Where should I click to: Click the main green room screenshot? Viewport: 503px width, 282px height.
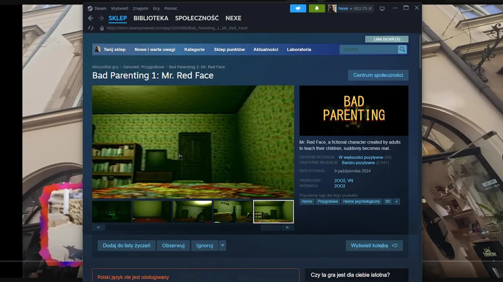[193, 142]
